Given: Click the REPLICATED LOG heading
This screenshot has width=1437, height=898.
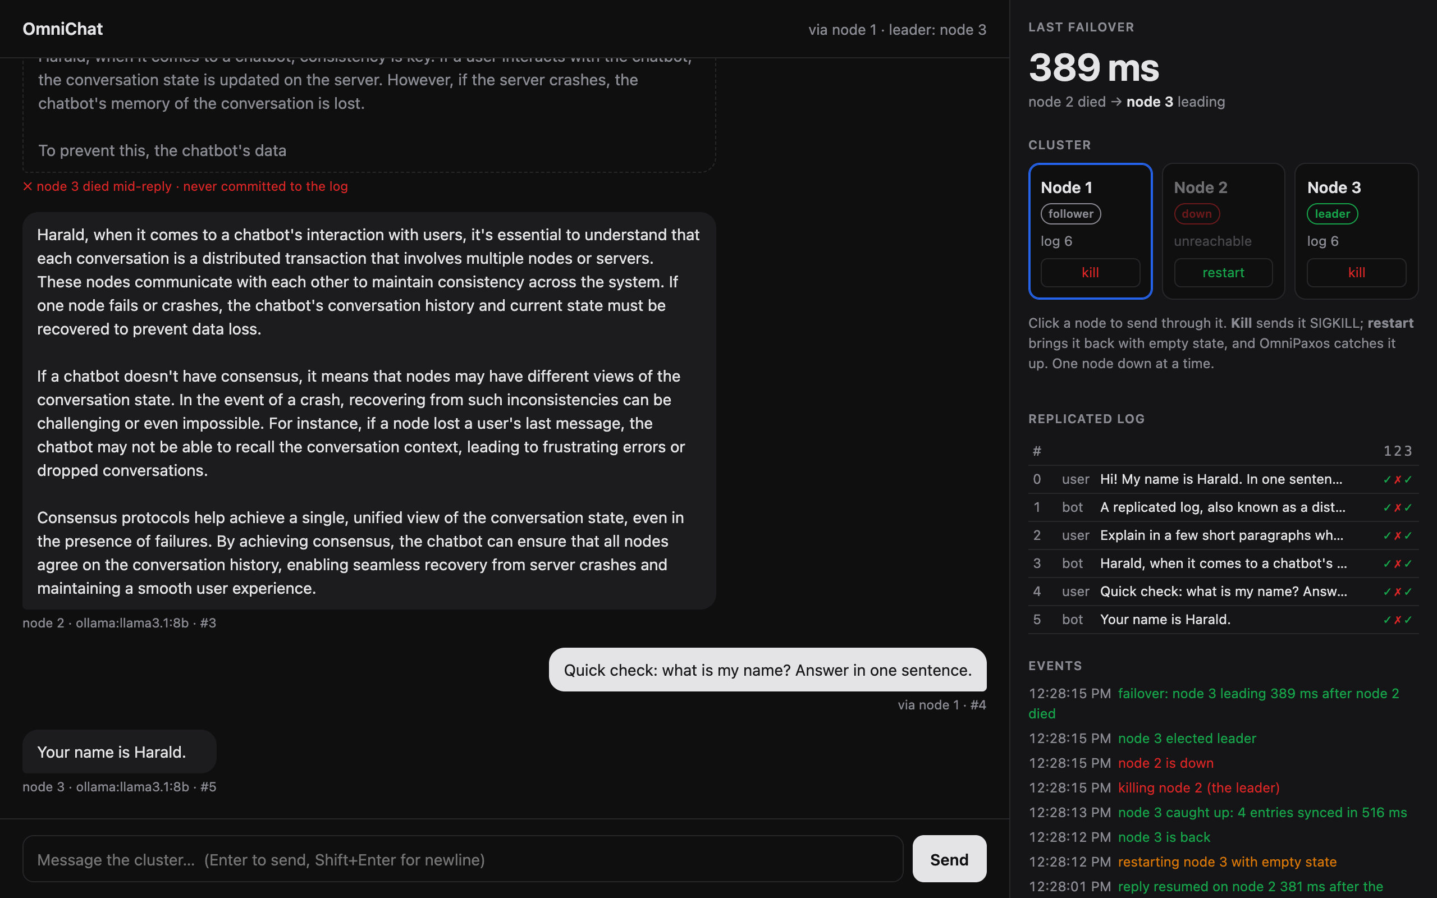Looking at the screenshot, I should pyautogui.click(x=1086, y=419).
